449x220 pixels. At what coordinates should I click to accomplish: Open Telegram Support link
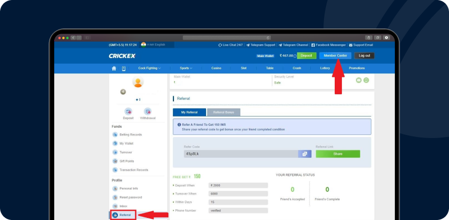(261, 45)
